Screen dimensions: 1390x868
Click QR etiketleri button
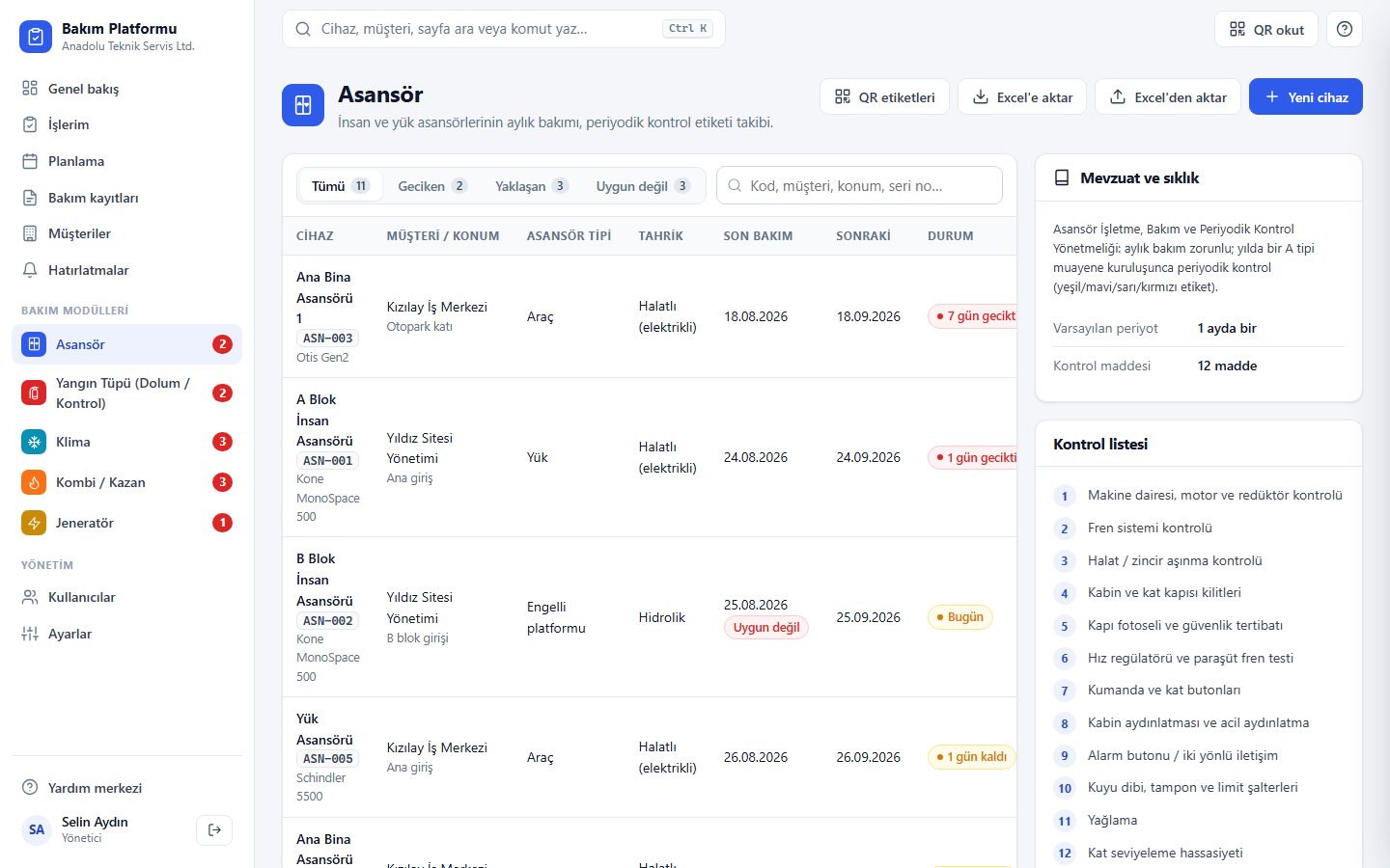pyautogui.click(x=884, y=96)
